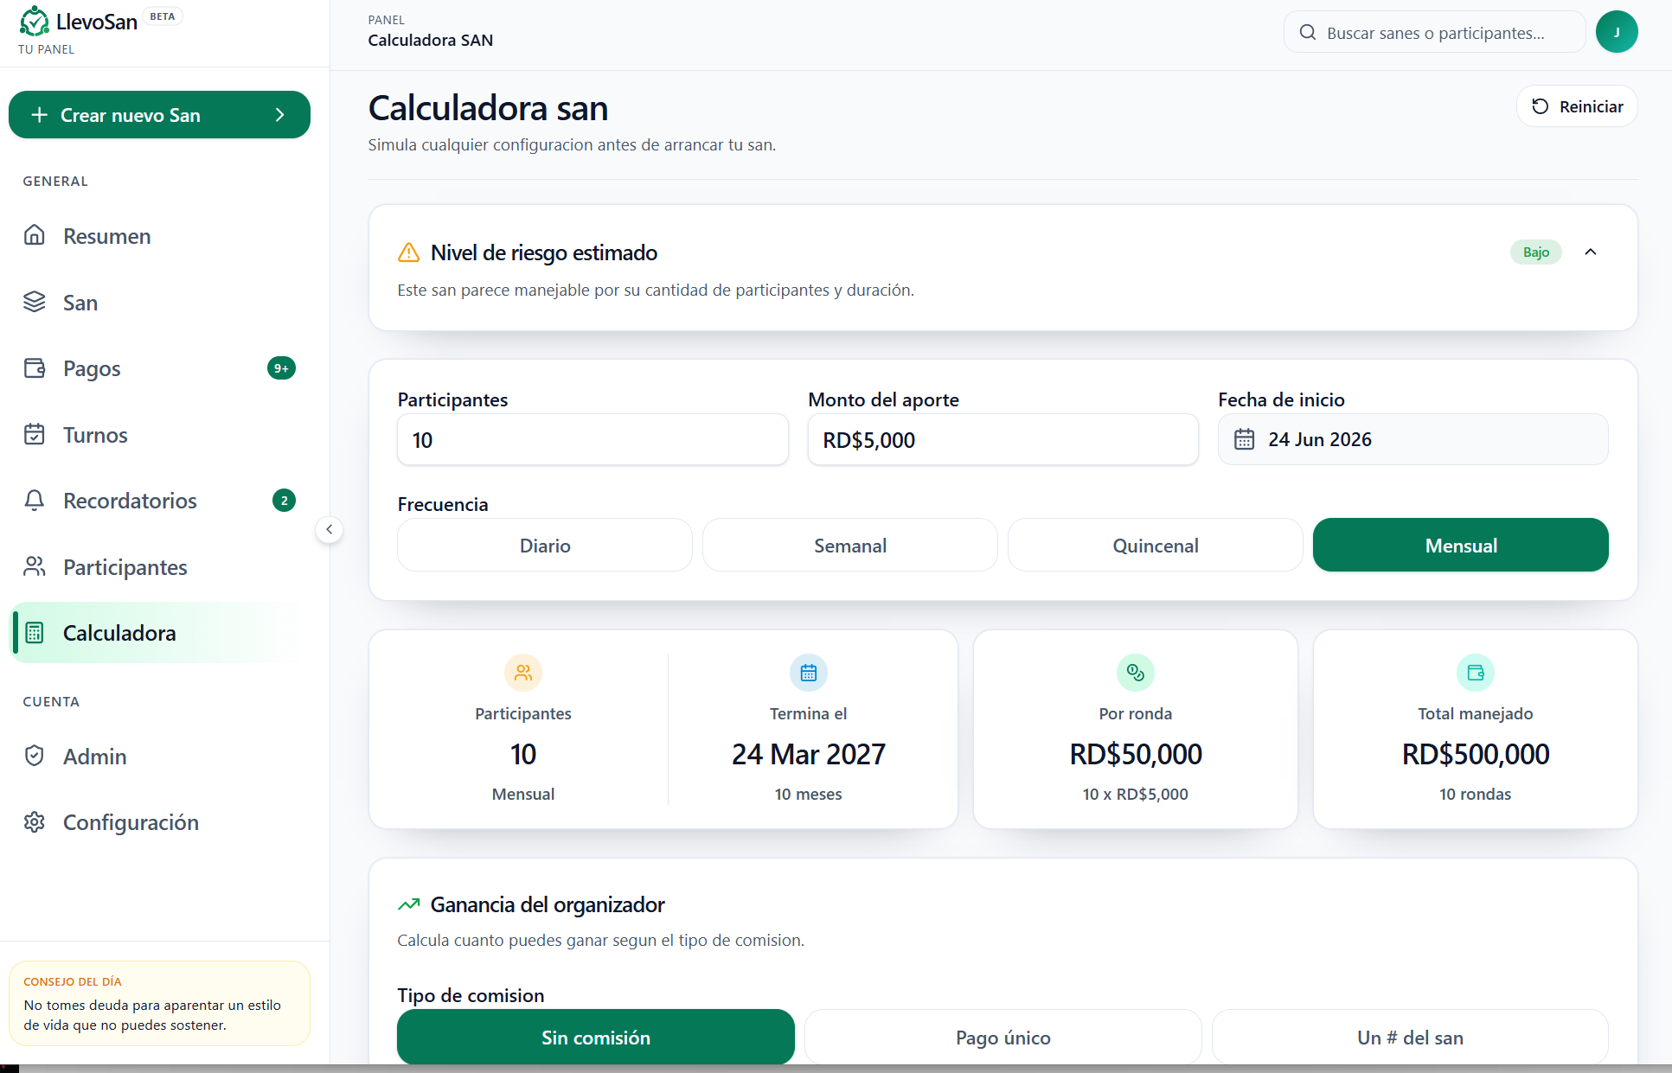Click the Recordatorios bell icon
Viewport: 1672px width, 1073px height.
point(35,501)
